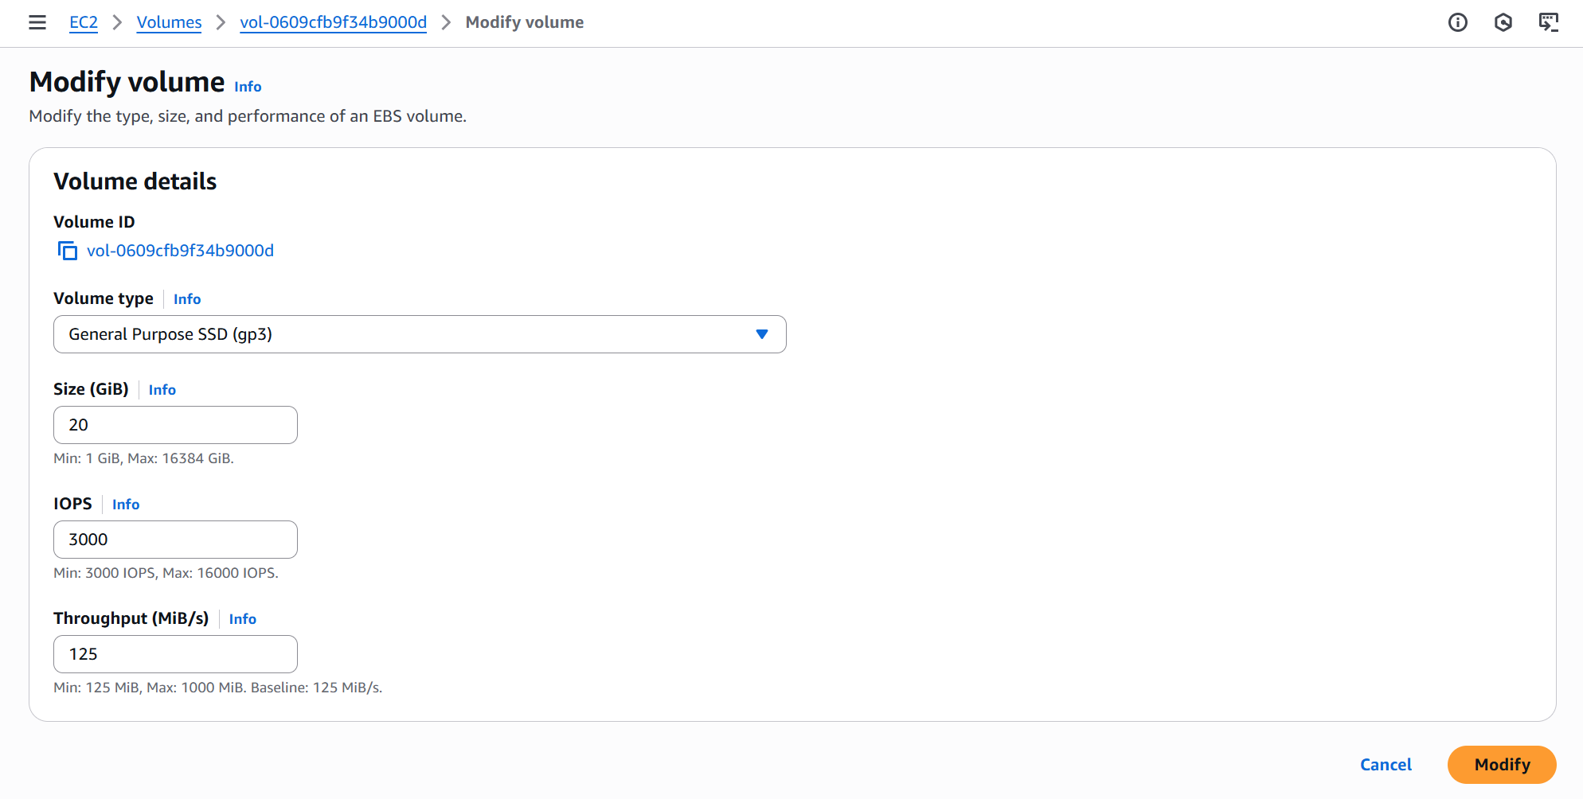
Task: Open the CloudShell screen icon in header
Action: [1548, 22]
